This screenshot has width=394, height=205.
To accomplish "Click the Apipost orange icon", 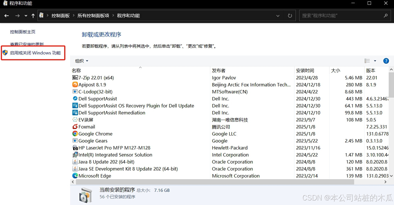I will (75, 85).
